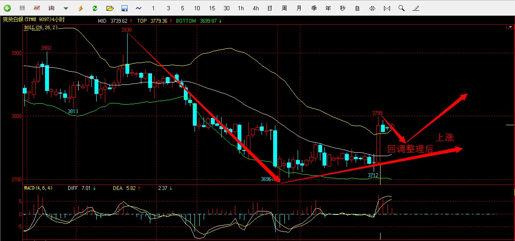Viewport: 515px width, 241px height.
Task: Compress chart with inward arrows icon
Action: click(387, 8)
